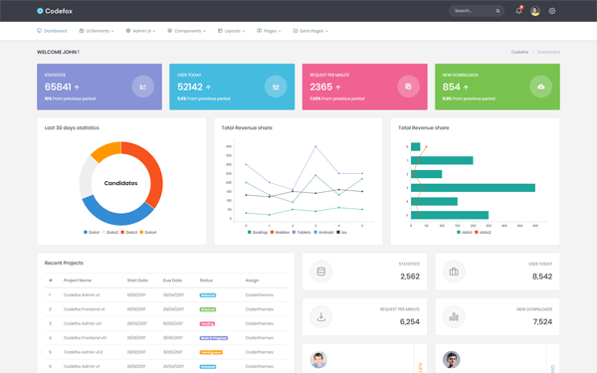Click the cloud icon on New Downloads card

[x=540, y=87]
